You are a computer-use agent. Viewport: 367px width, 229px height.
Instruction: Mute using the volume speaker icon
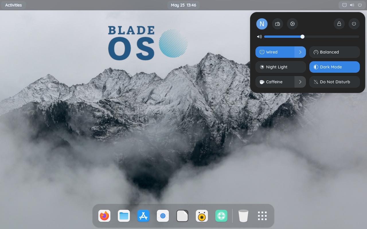259,37
